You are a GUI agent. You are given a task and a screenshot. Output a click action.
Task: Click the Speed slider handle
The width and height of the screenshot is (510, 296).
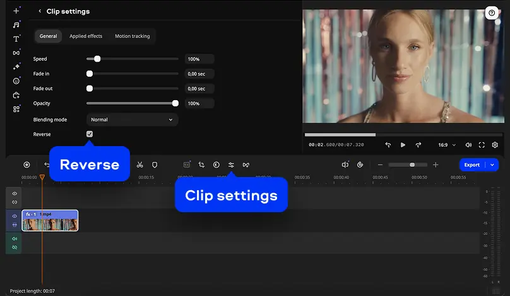[x=97, y=59]
